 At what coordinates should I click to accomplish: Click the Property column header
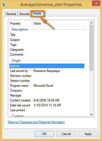20,23
